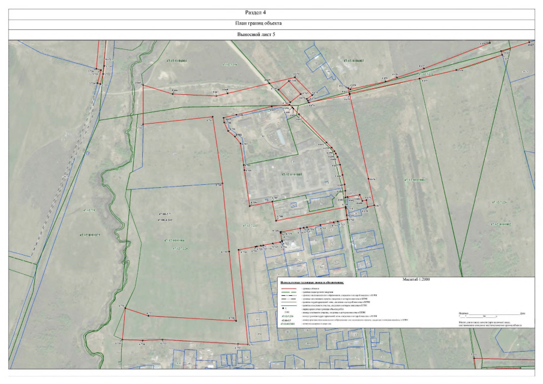543x384 pixels.
Task: Click cadastral quarter label 47:17:0106007
Action: point(353,61)
